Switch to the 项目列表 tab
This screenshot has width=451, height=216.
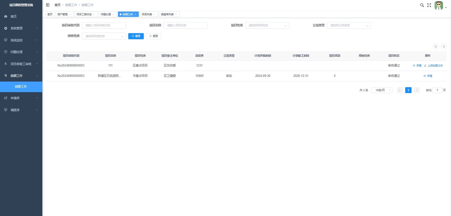(x=147, y=14)
